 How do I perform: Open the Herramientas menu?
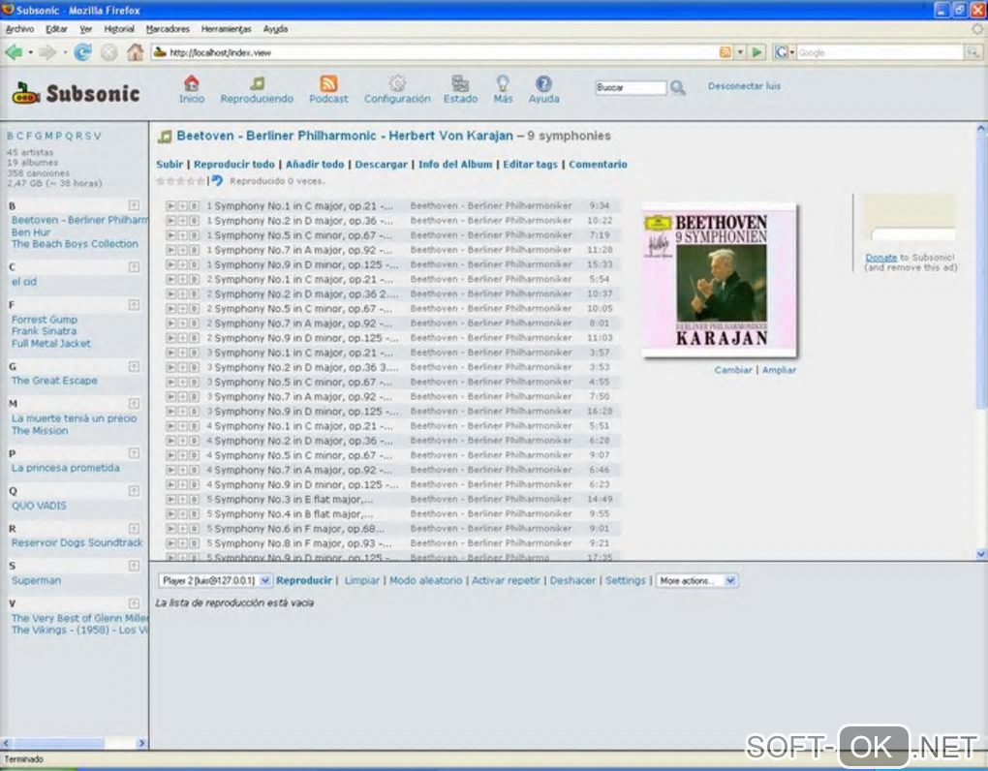(227, 29)
